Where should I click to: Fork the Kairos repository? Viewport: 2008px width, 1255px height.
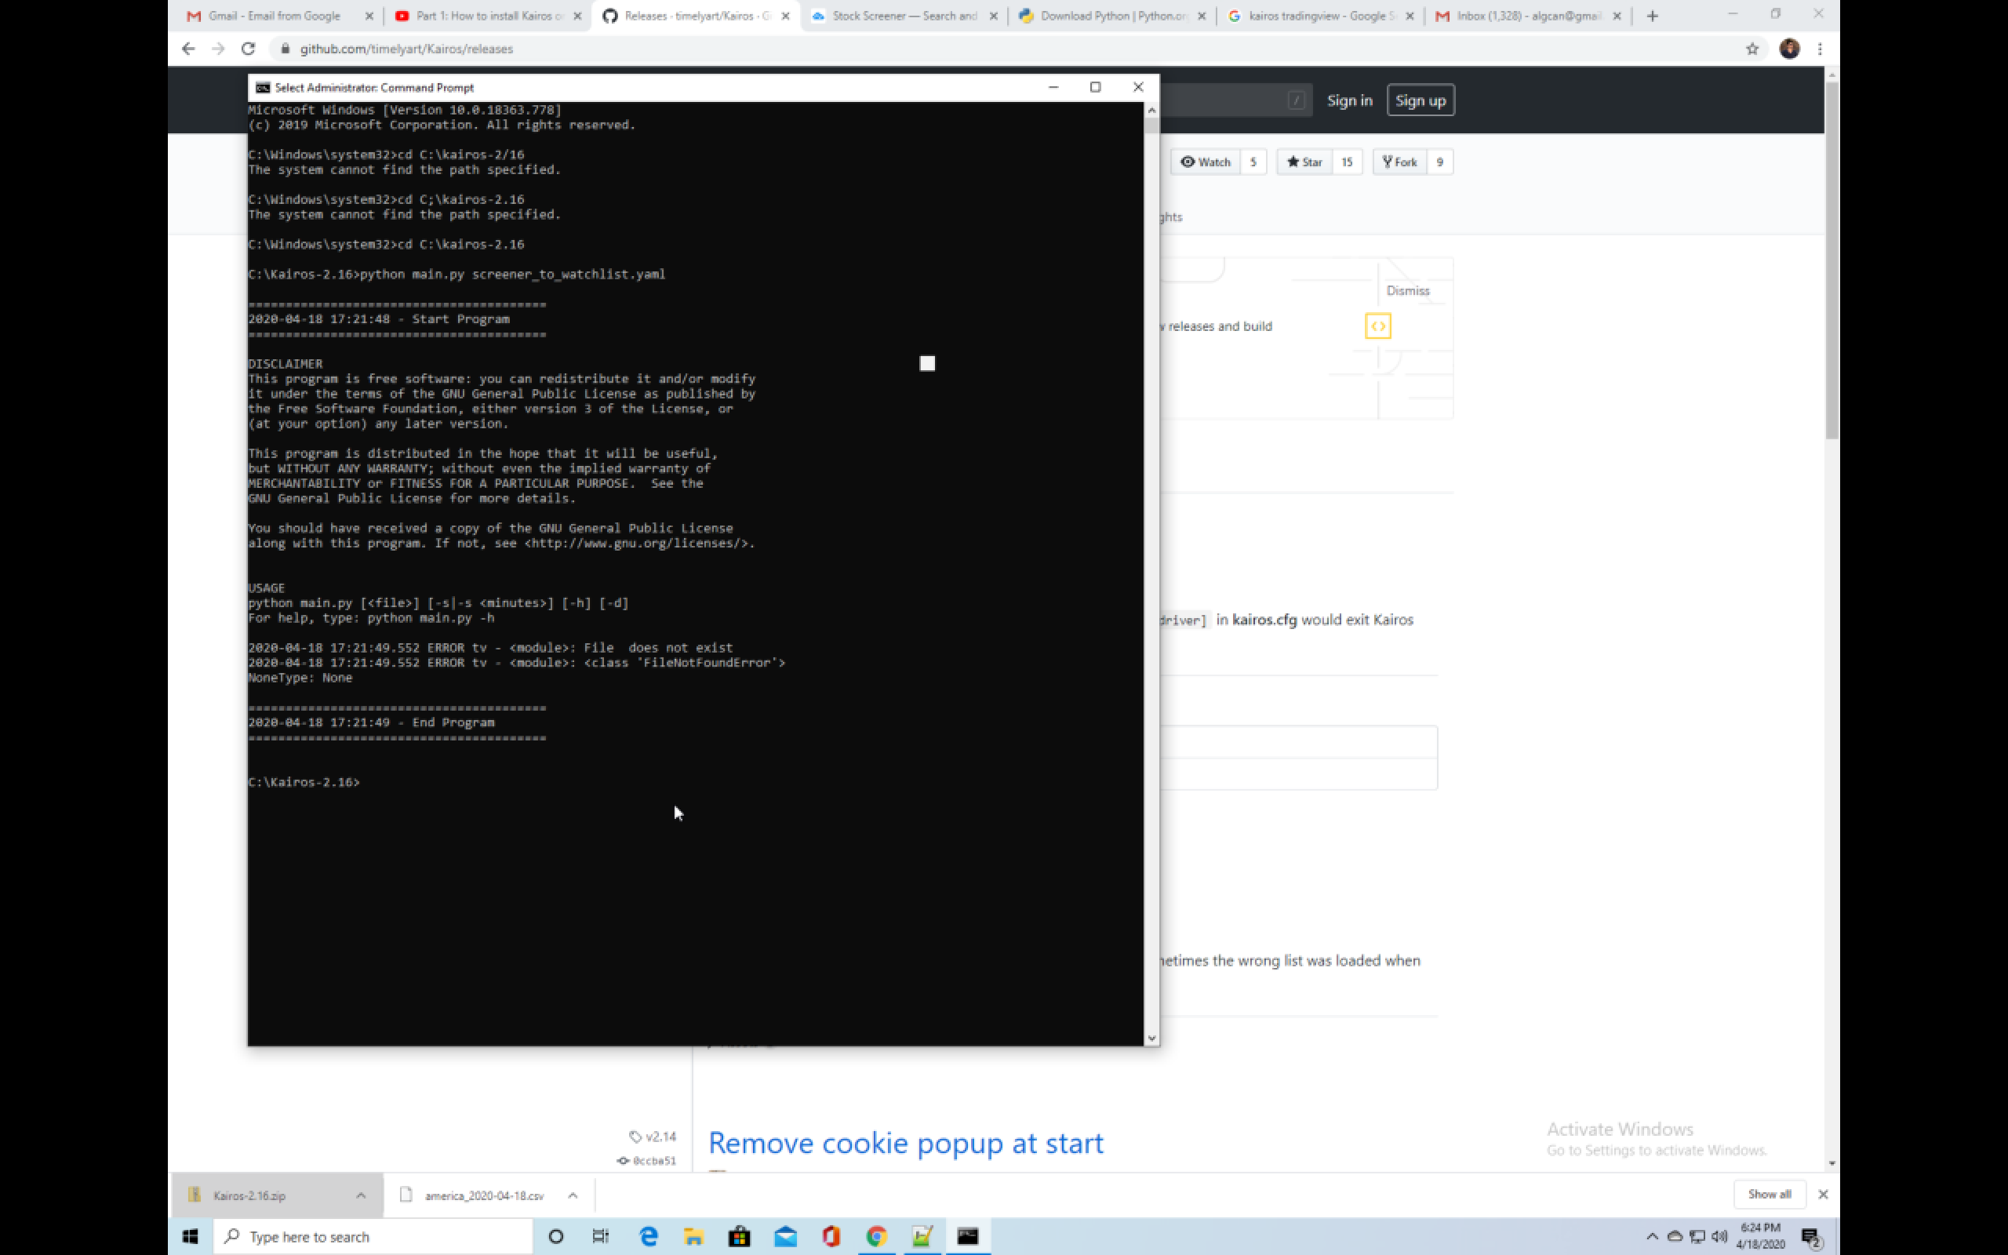[1400, 162]
